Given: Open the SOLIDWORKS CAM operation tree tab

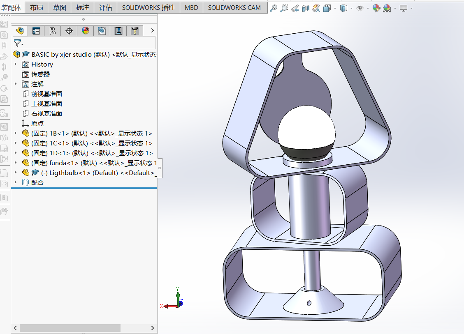Looking at the screenshot, I should [x=118, y=31].
